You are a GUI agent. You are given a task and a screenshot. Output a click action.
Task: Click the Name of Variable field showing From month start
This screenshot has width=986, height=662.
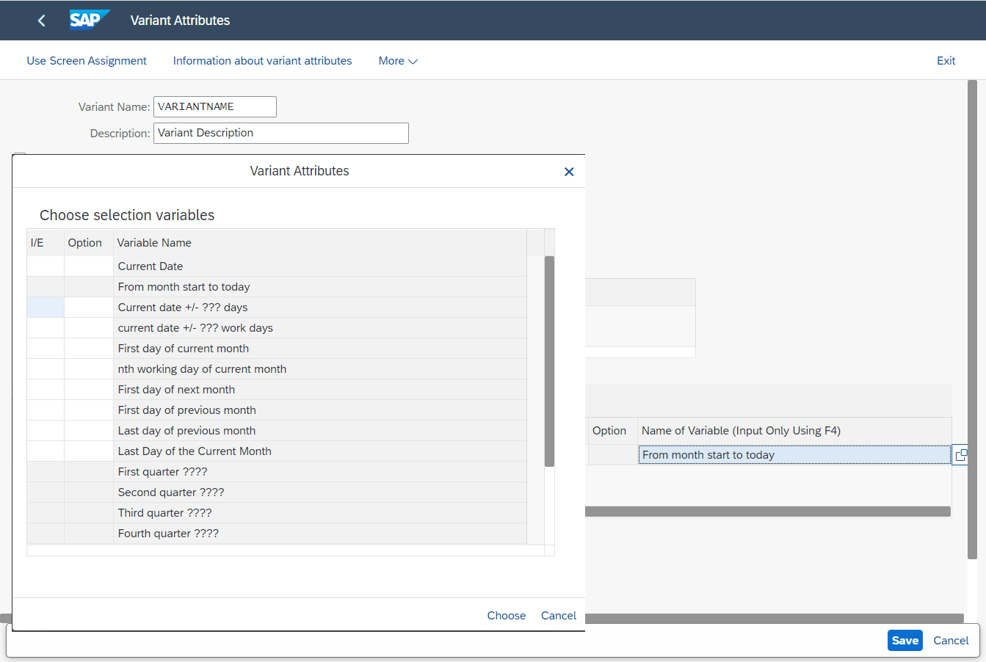point(793,454)
